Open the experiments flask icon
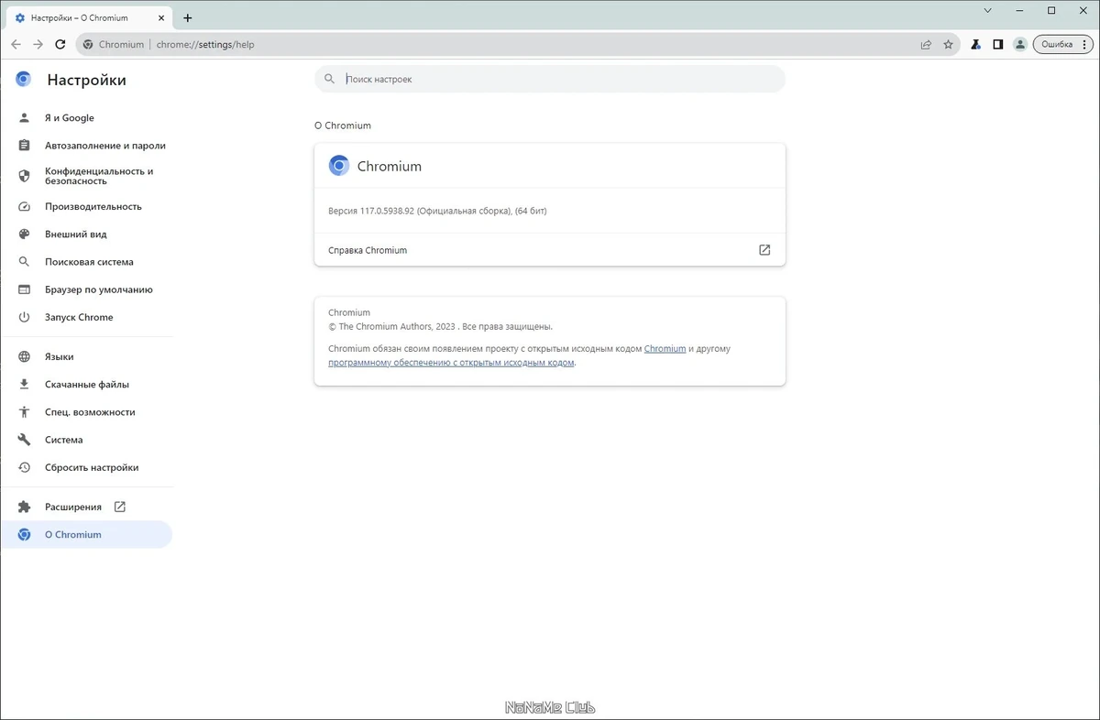The width and height of the screenshot is (1100, 720). pos(976,44)
